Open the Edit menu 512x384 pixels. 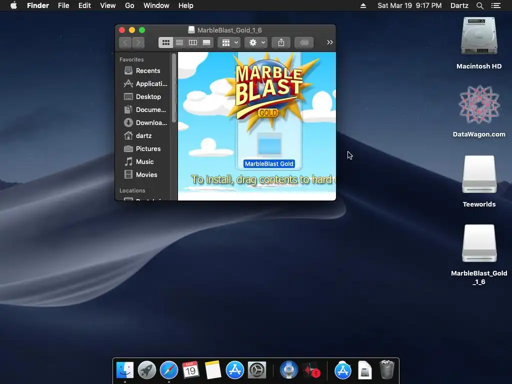coord(84,5)
